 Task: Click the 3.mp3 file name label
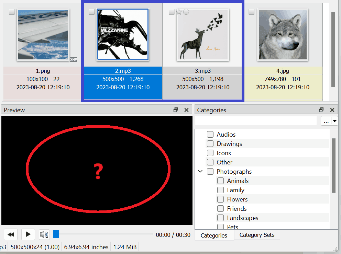[x=203, y=71]
